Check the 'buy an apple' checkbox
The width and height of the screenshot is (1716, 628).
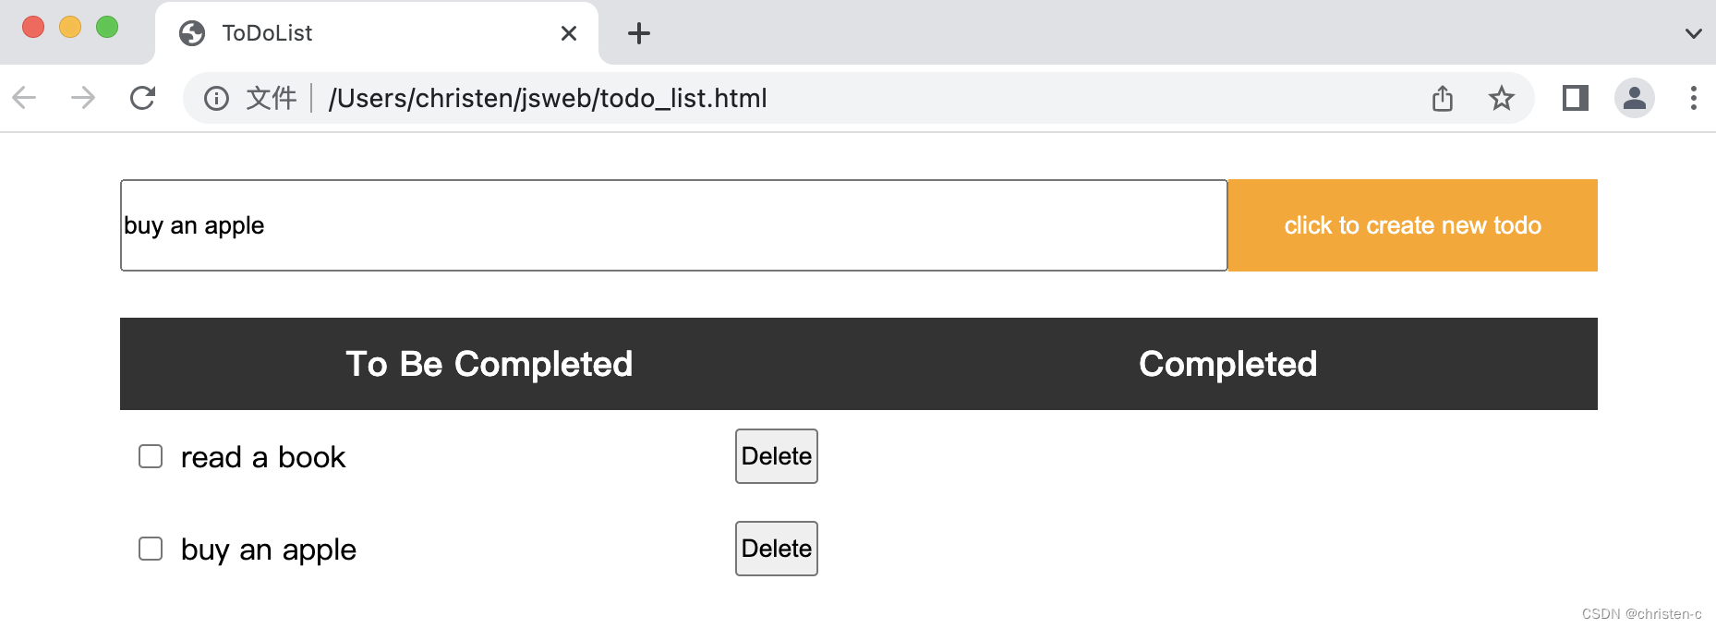click(151, 549)
